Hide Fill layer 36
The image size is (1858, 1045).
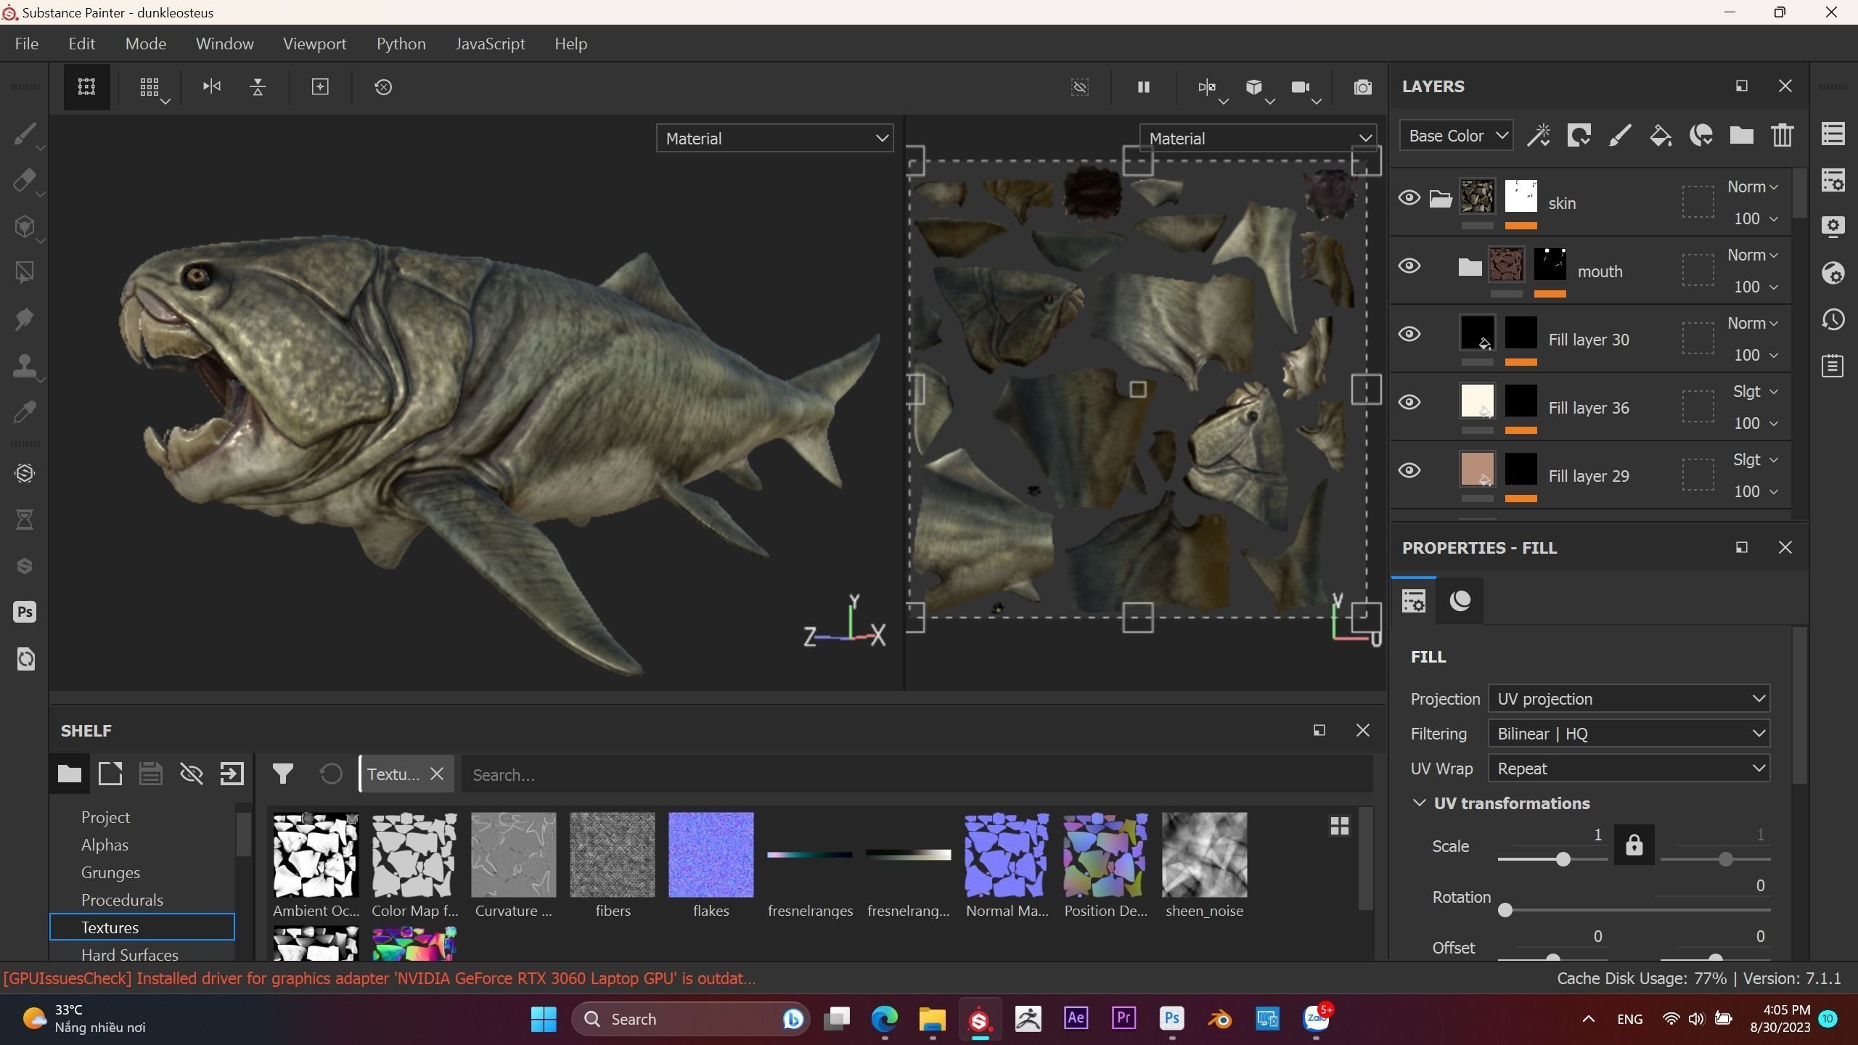click(x=1409, y=402)
